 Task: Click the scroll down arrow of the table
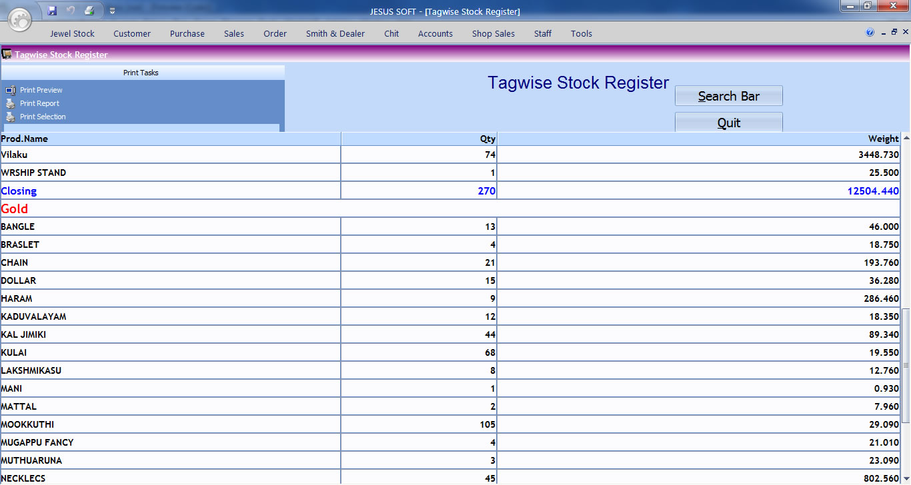pos(906,479)
